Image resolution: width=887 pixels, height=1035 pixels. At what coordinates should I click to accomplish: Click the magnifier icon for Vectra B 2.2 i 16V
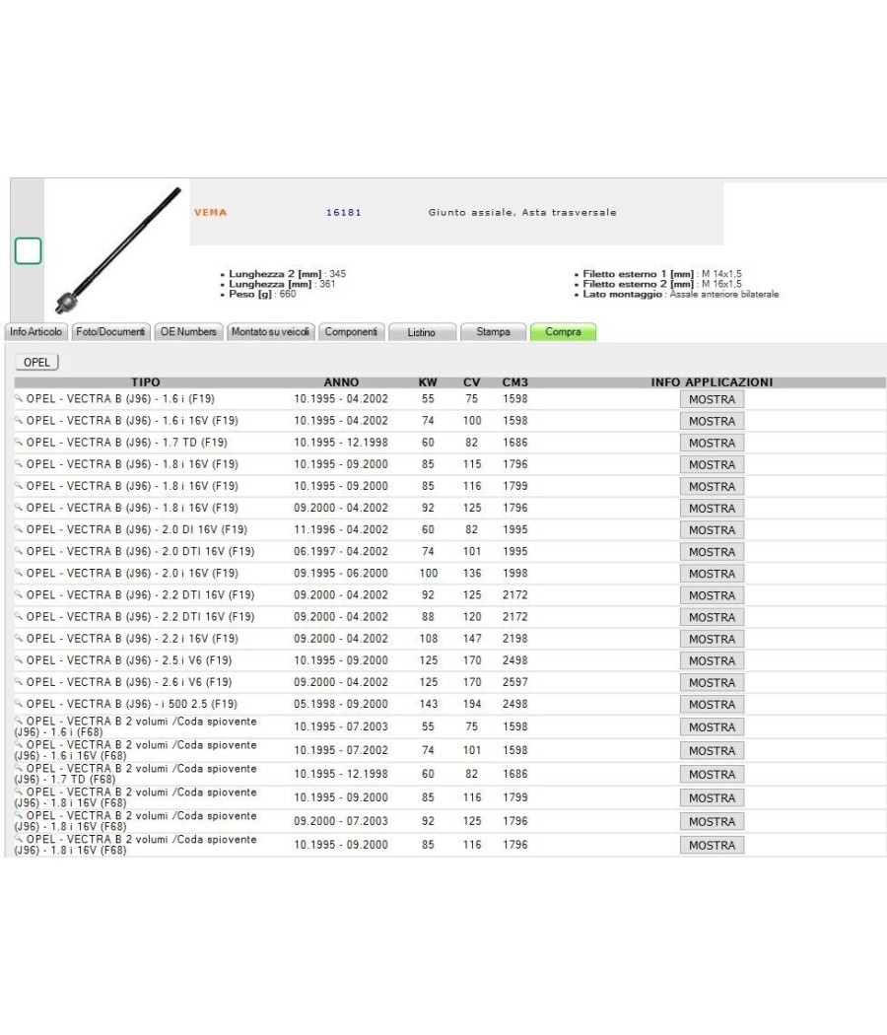(x=19, y=638)
